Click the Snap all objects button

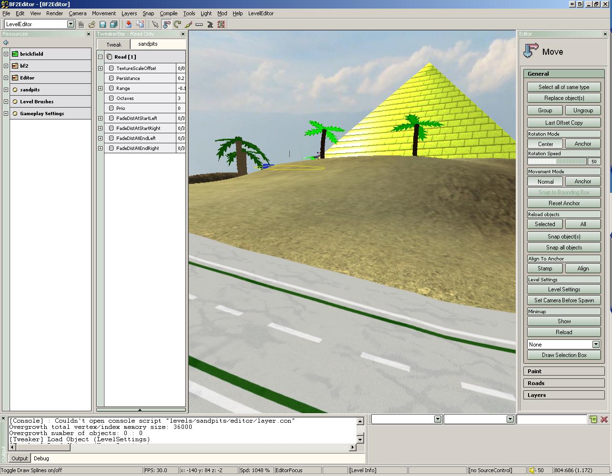[x=564, y=248]
